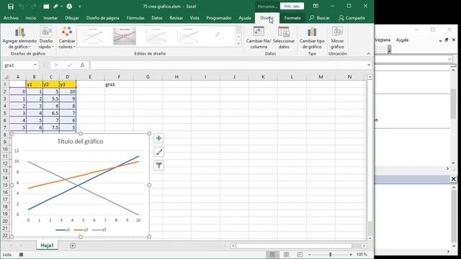The width and height of the screenshot is (461, 259).
Task: Switch to Normal view in status bar
Action: pos(272,255)
